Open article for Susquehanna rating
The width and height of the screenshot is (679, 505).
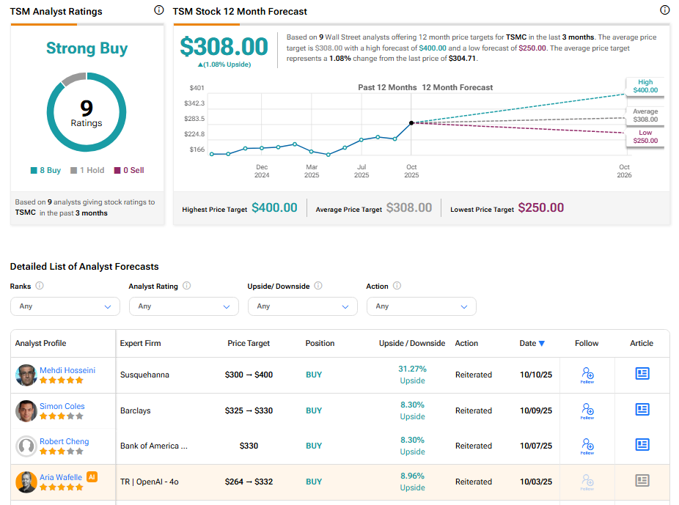[642, 374]
